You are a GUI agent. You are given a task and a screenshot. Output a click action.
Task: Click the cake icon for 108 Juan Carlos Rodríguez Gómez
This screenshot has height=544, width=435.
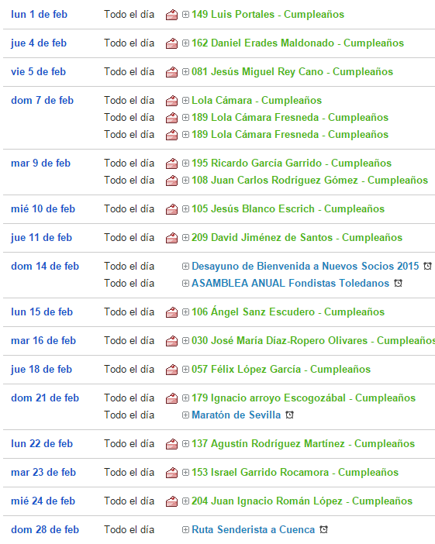171,181
